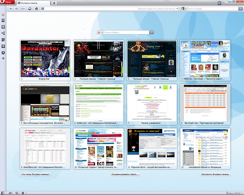The image size is (244, 195).
Task: Add a new sidebar panel with plus
Action: [3, 58]
